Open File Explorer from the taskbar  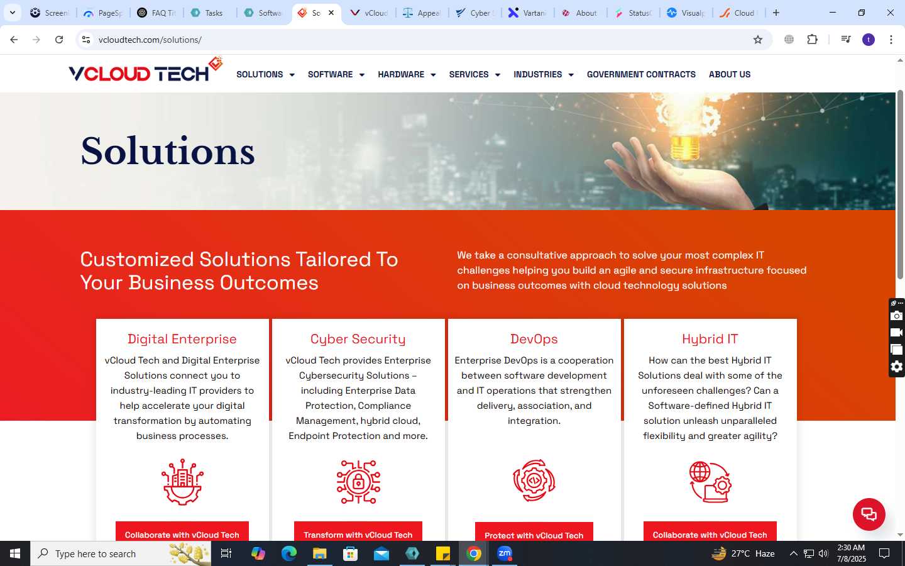click(x=320, y=553)
